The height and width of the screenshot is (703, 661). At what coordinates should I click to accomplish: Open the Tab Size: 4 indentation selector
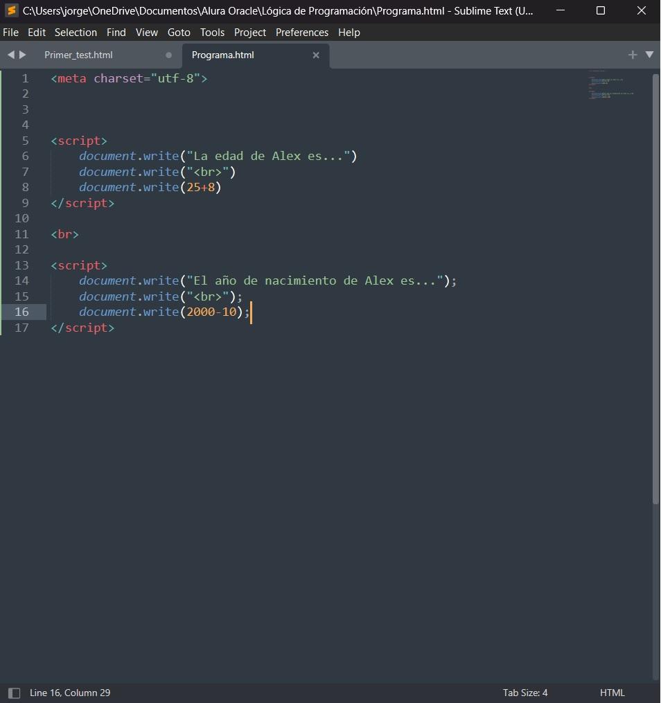click(525, 693)
